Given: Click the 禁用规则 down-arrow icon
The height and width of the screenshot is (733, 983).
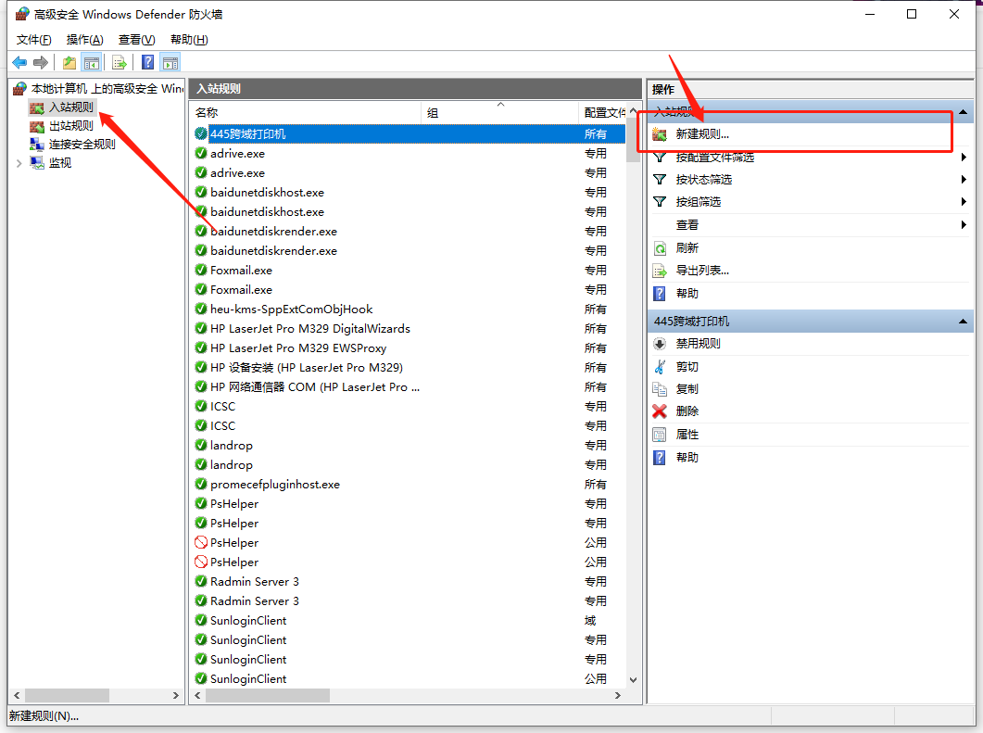Looking at the screenshot, I should [661, 344].
